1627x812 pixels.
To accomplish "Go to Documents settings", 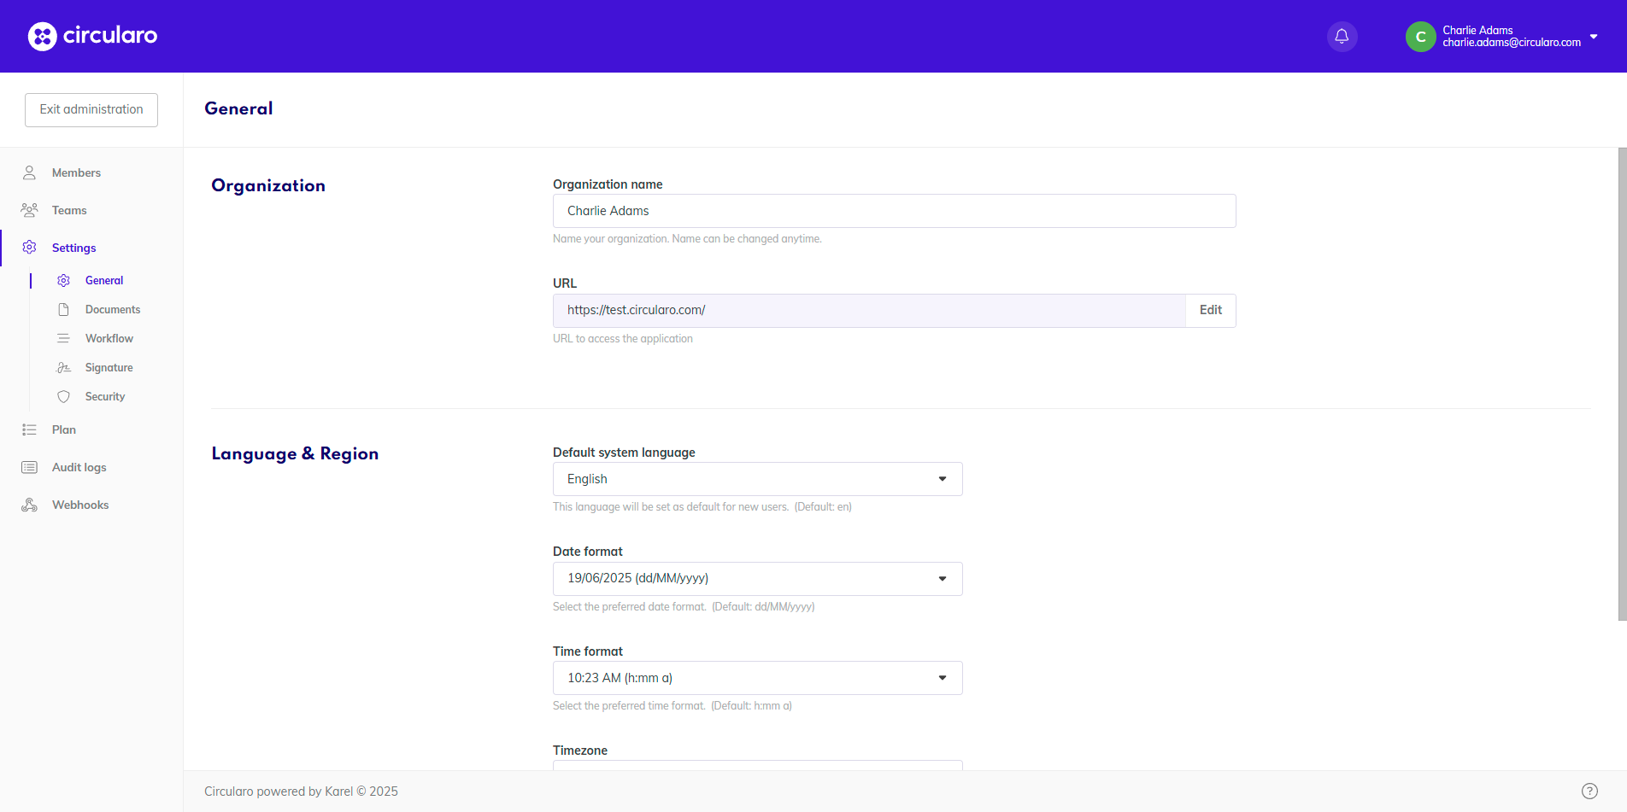I will [112, 309].
